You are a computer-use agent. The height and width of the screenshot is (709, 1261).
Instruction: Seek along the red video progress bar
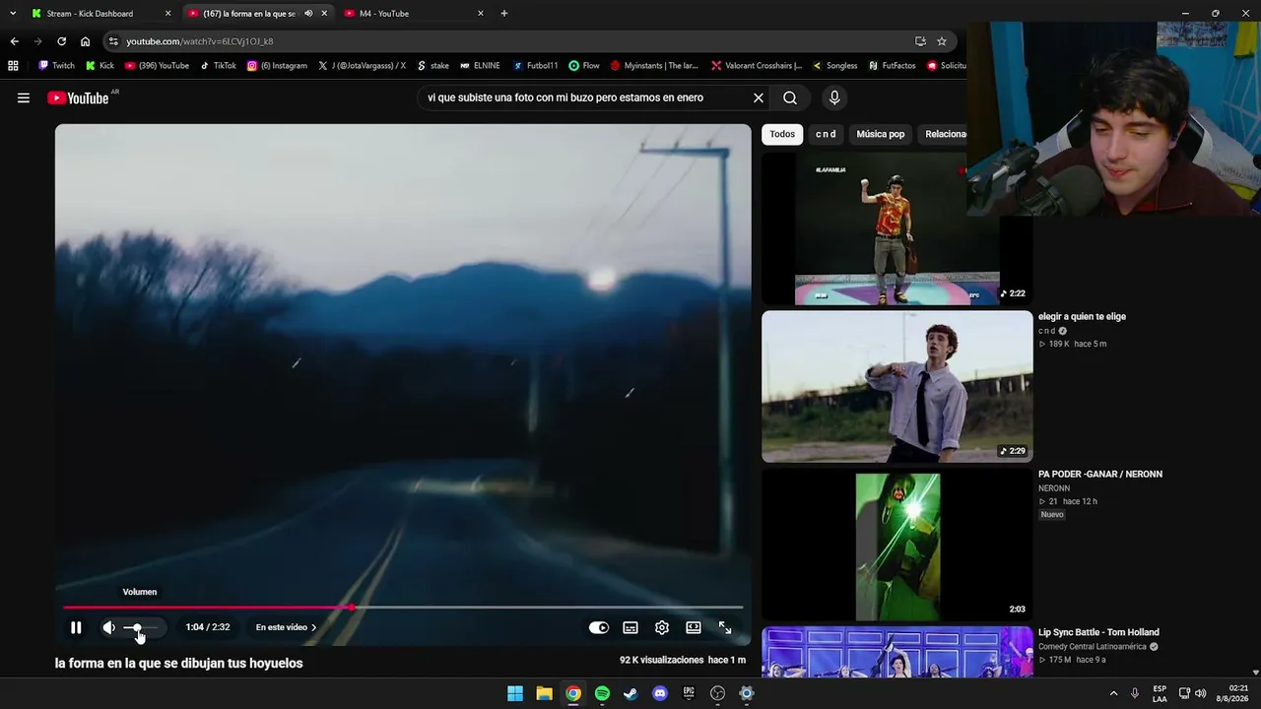(403, 608)
